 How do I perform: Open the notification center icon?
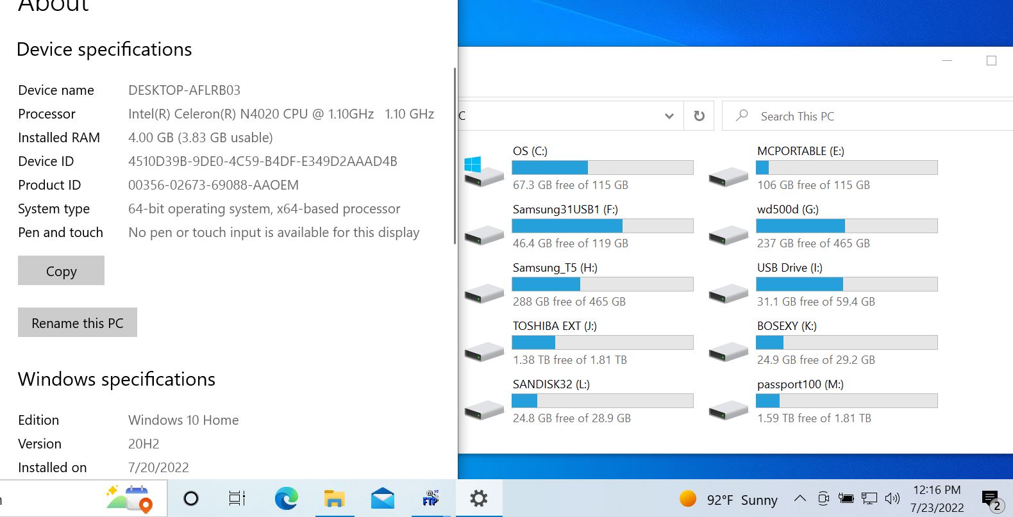pos(991,500)
